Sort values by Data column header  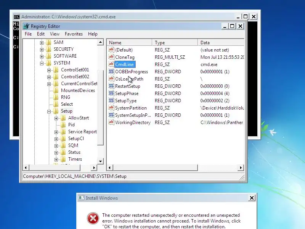pos(221,42)
